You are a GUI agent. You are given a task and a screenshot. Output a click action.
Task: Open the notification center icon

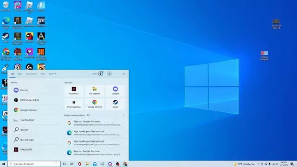tap(292, 164)
